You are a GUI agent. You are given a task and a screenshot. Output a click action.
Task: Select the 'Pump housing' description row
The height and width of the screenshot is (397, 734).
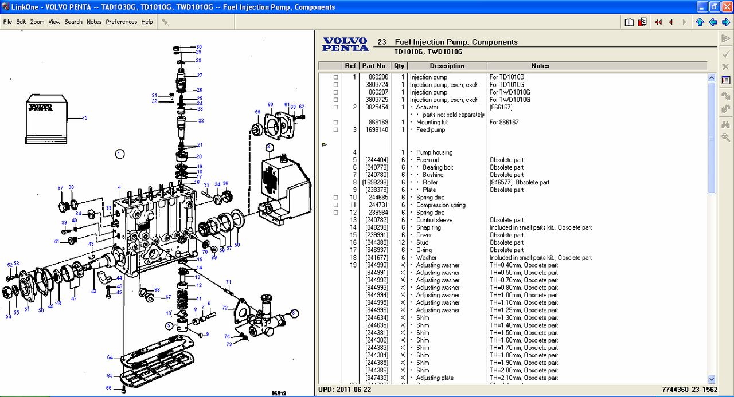[x=434, y=152]
